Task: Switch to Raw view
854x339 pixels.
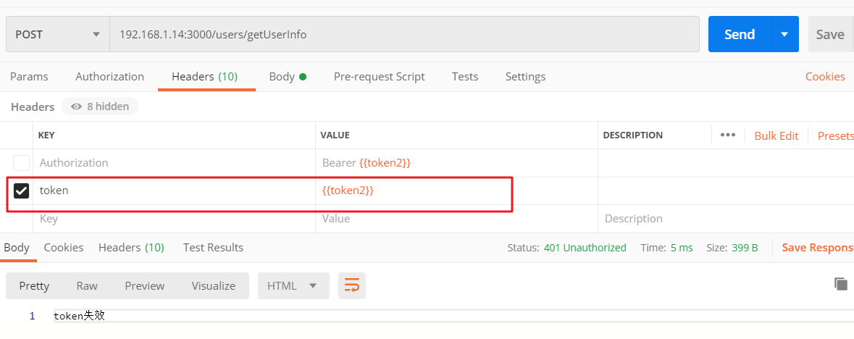Action: point(87,285)
